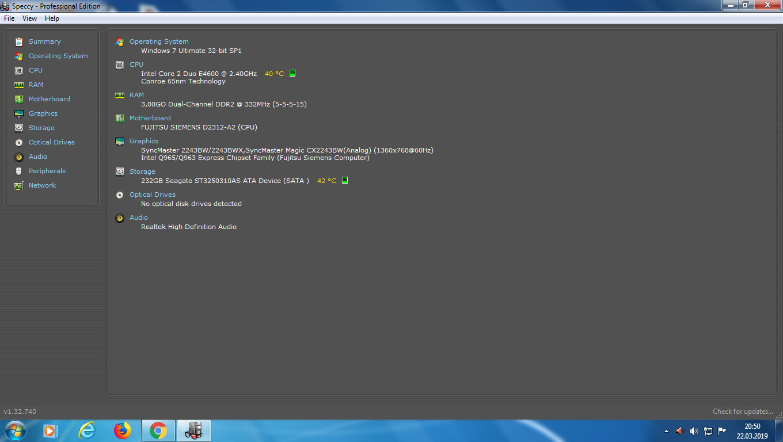The image size is (783, 442).
Task: Click the Operating System heading link
Action: 159,41
